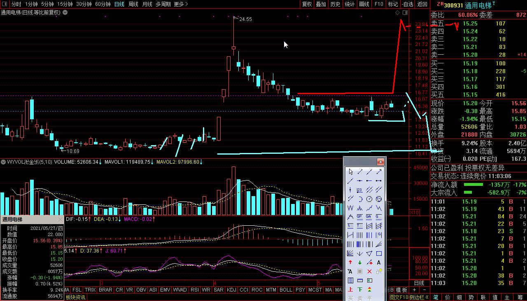Select the GP Gann line tool
The height and width of the screenshot is (301, 527).
[359, 217]
